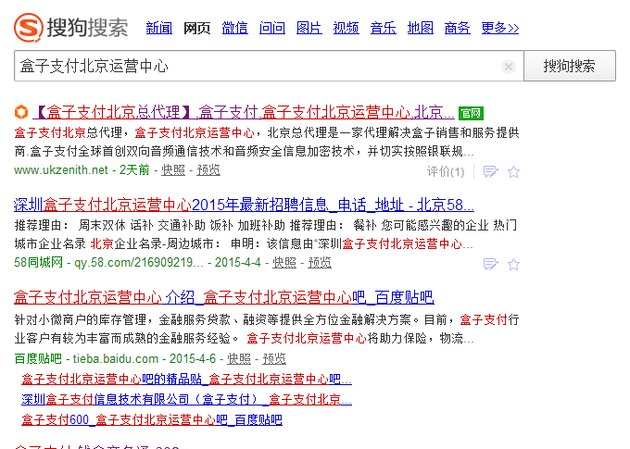Click the www.ukzenith.net URL text
Image resolution: width=630 pixels, height=449 pixels.
pos(61,170)
